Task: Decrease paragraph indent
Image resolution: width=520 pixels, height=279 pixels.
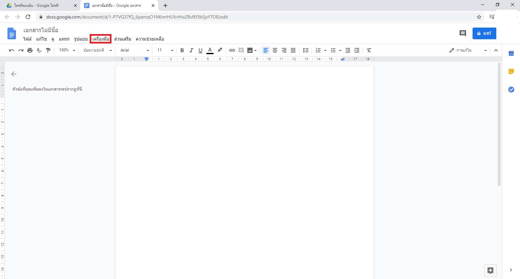Action: pyautogui.click(x=348, y=50)
